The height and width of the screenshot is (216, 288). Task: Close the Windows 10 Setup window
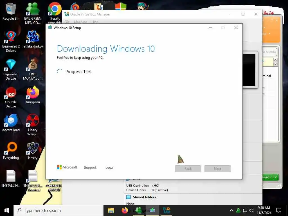(236, 28)
